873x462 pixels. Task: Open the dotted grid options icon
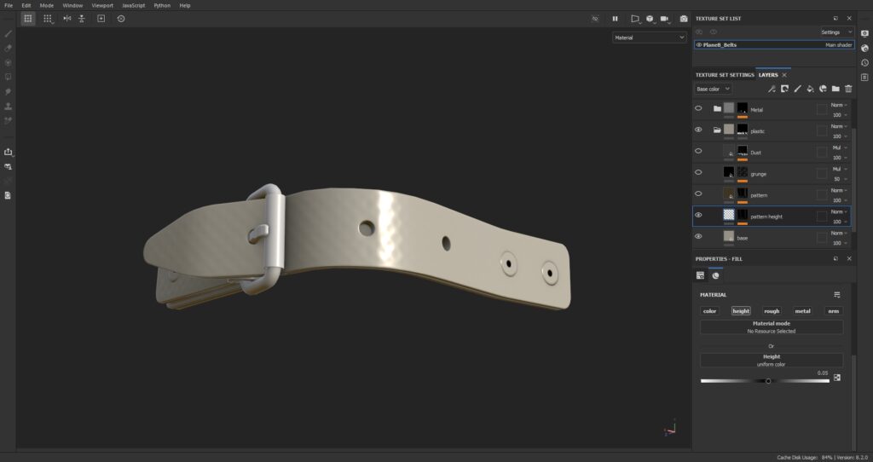coord(48,19)
